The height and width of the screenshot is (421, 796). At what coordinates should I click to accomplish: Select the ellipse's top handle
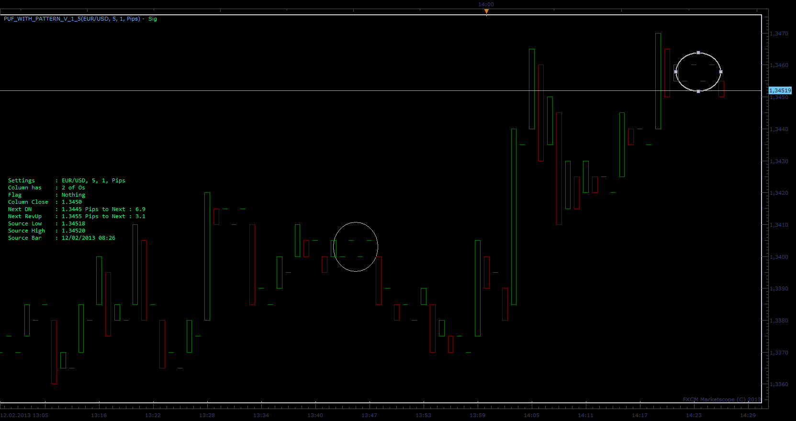point(698,53)
